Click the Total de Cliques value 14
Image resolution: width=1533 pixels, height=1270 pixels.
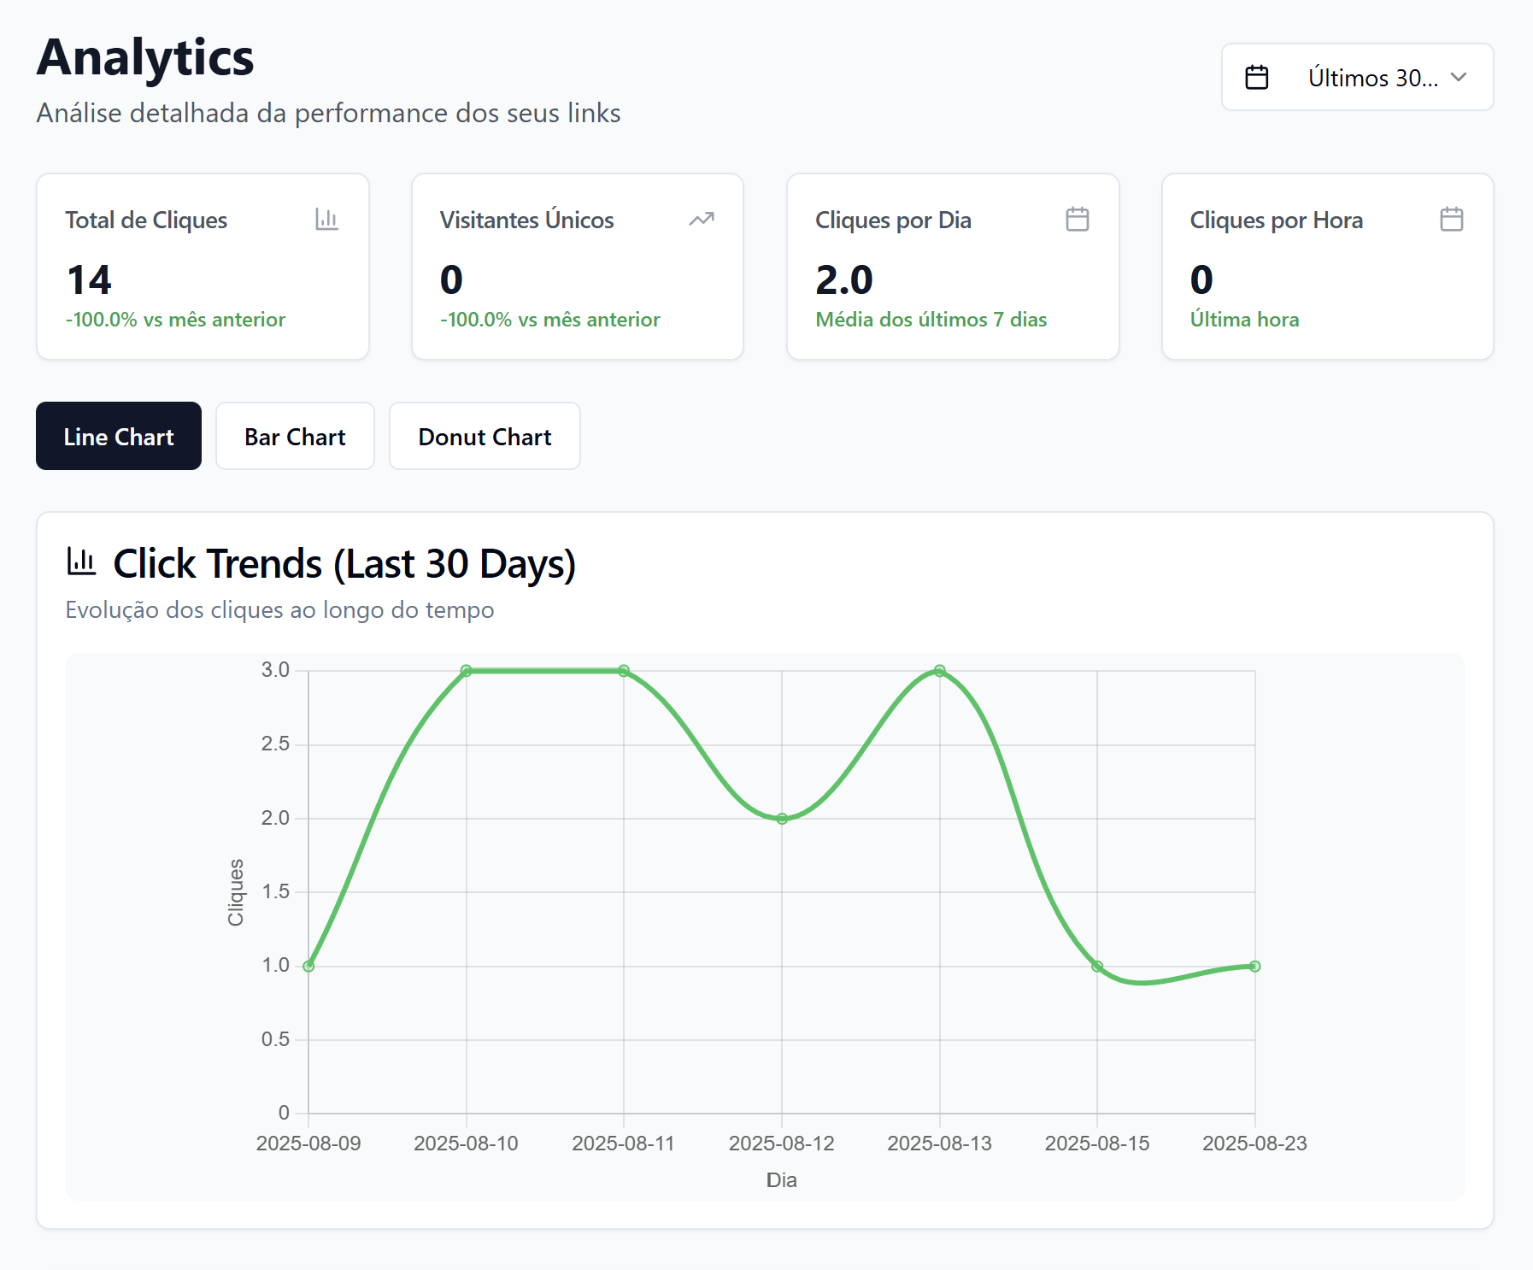click(x=90, y=280)
